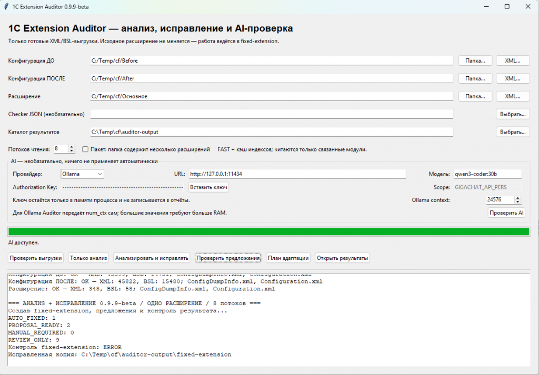Click 'MANUAL_REQUIRED: 0' line in log
This screenshot has width=539, height=375.
[41, 333]
